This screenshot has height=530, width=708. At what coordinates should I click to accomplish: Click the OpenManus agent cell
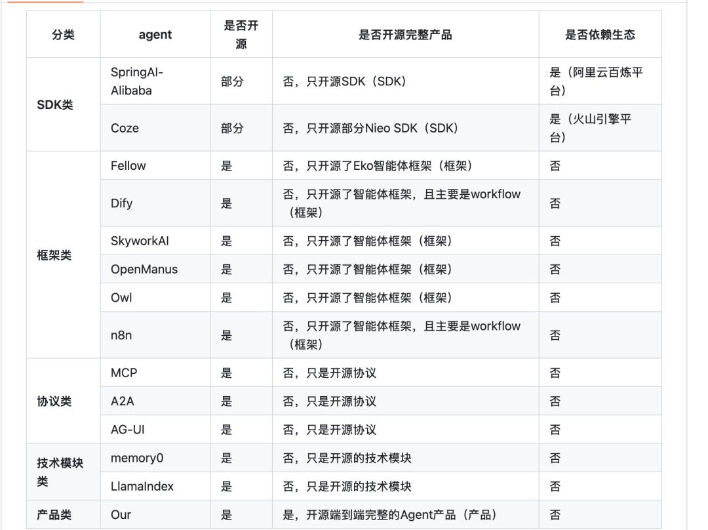tap(155, 270)
